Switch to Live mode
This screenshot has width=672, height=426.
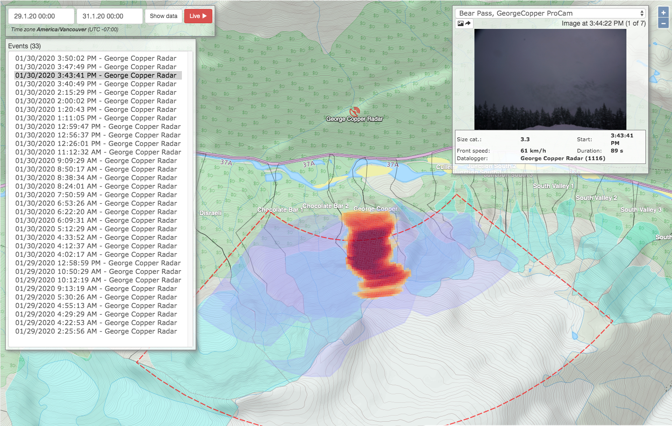(x=198, y=16)
